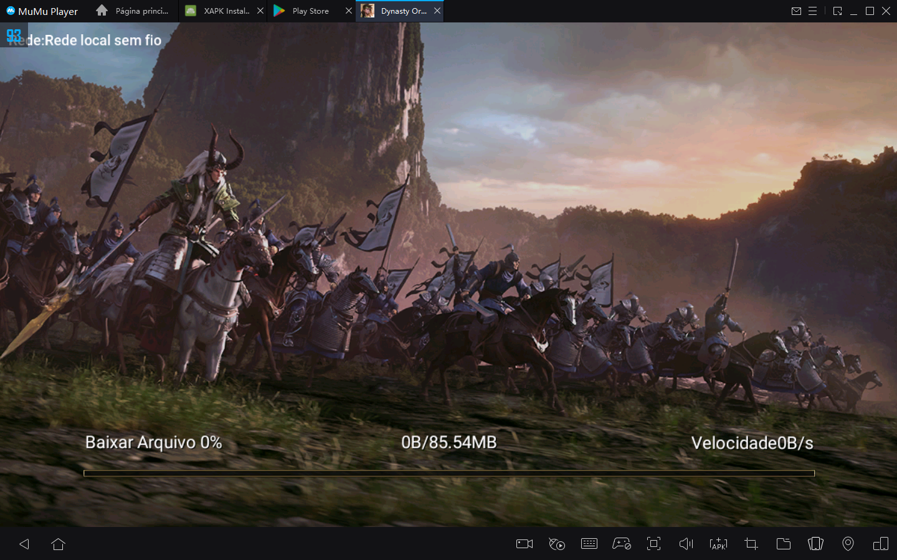Screen dimensions: 897x560
Task: Click the Velocidade0B/s speed text
Action: pos(752,443)
